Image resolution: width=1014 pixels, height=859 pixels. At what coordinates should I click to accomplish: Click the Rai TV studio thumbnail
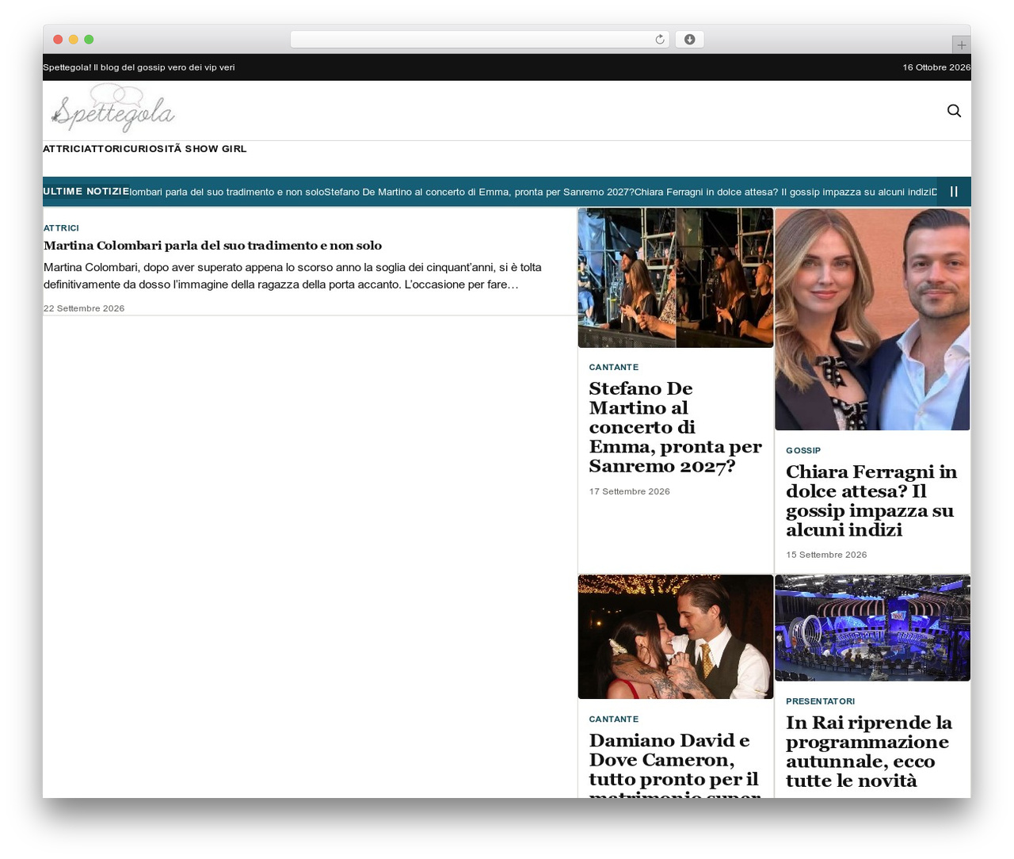point(872,628)
